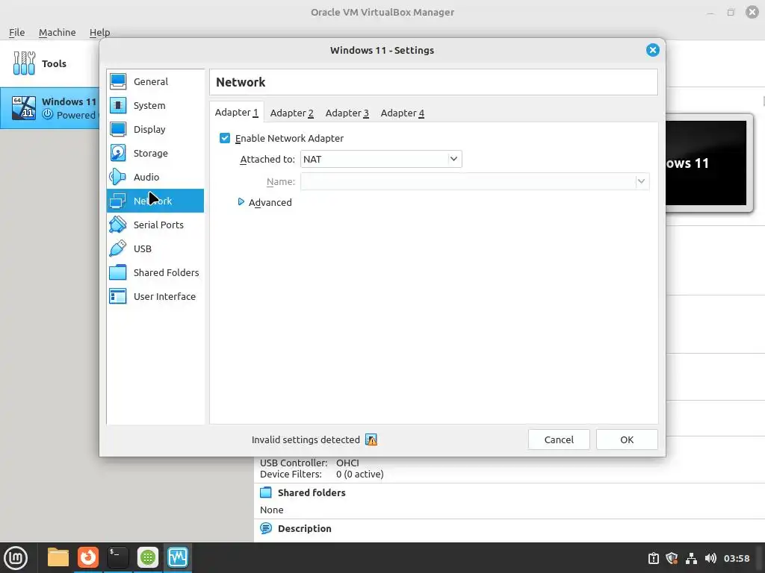Expand the Advanced section

coord(265,202)
